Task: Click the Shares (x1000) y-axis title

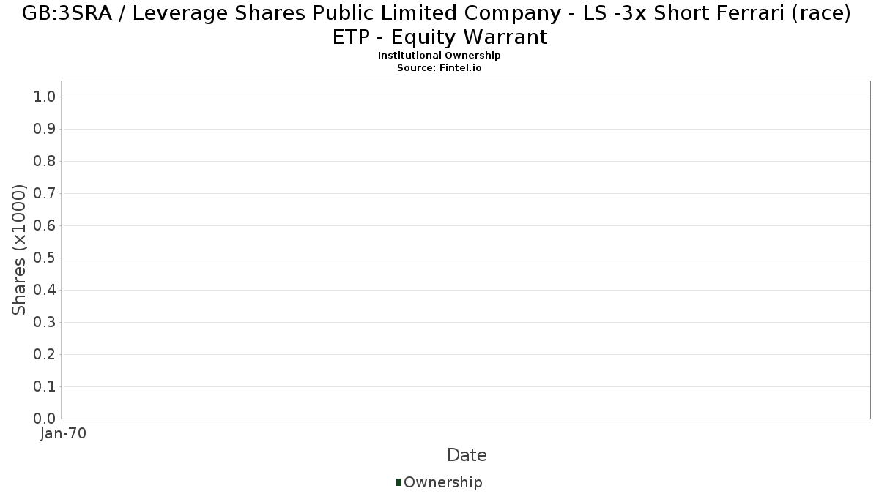Action: 20,250
